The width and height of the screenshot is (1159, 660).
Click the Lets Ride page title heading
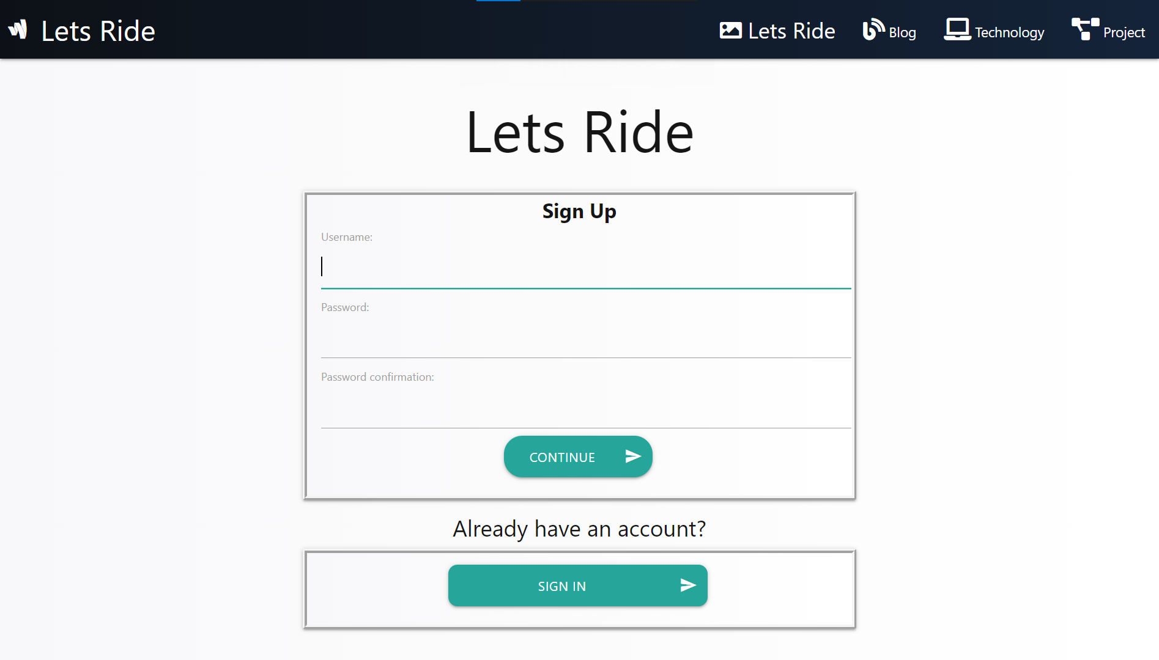coord(579,130)
